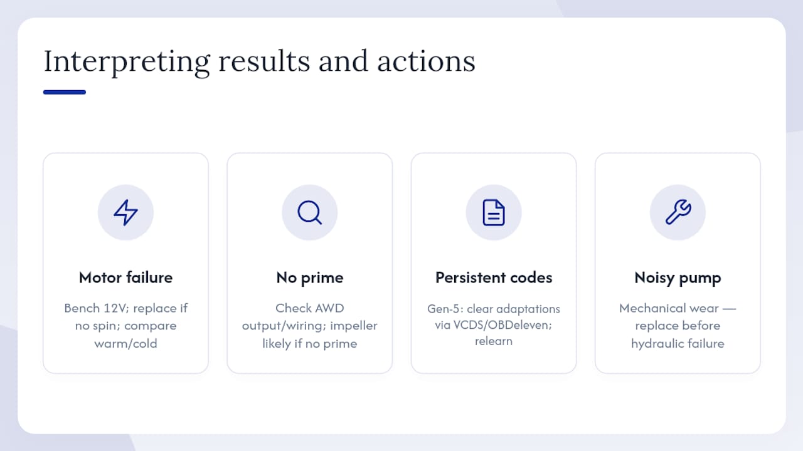This screenshot has height=451, width=803.
Task: Click the document file icon
Action: click(x=494, y=212)
